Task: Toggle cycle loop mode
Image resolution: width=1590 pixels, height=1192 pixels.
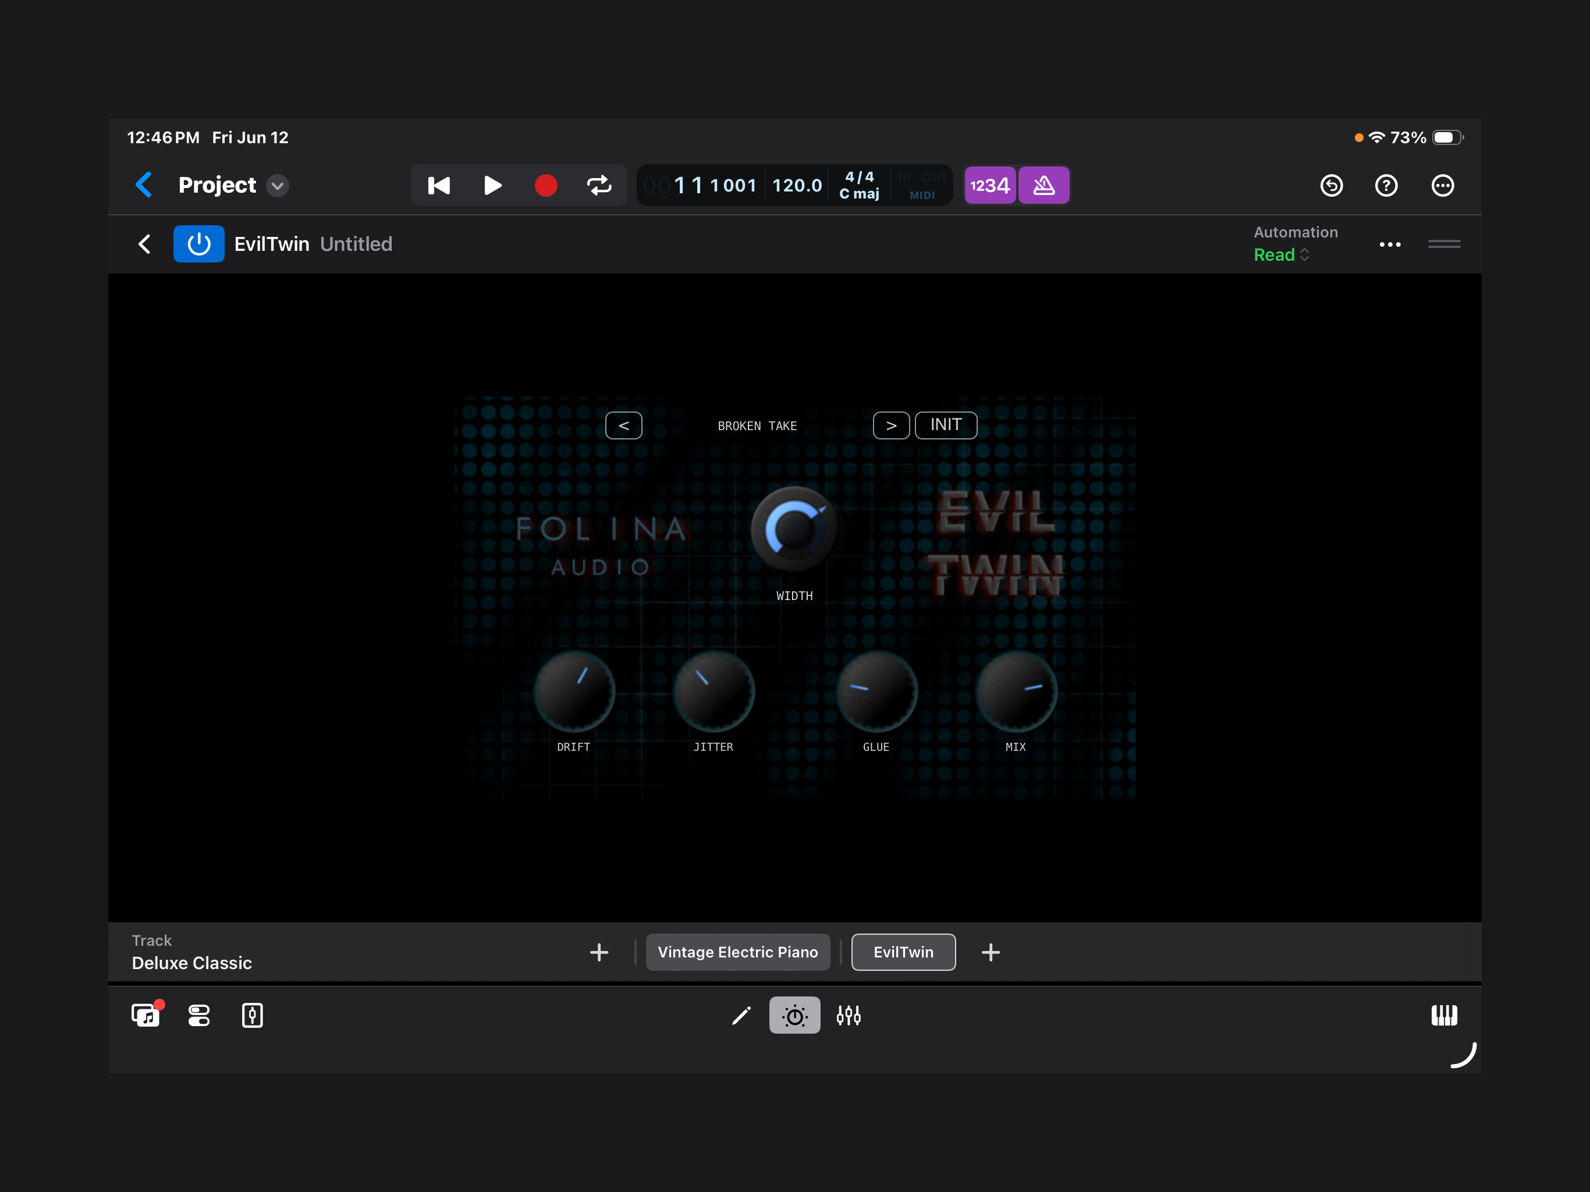Action: pyautogui.click(x=599, y=186)
